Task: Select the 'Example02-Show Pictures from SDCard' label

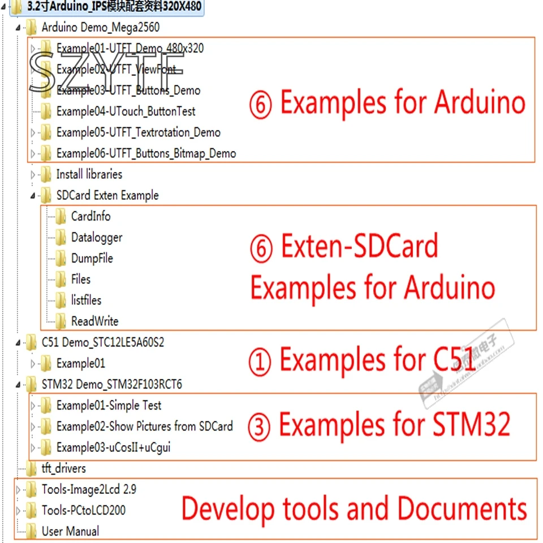Action: click(144, 426)
